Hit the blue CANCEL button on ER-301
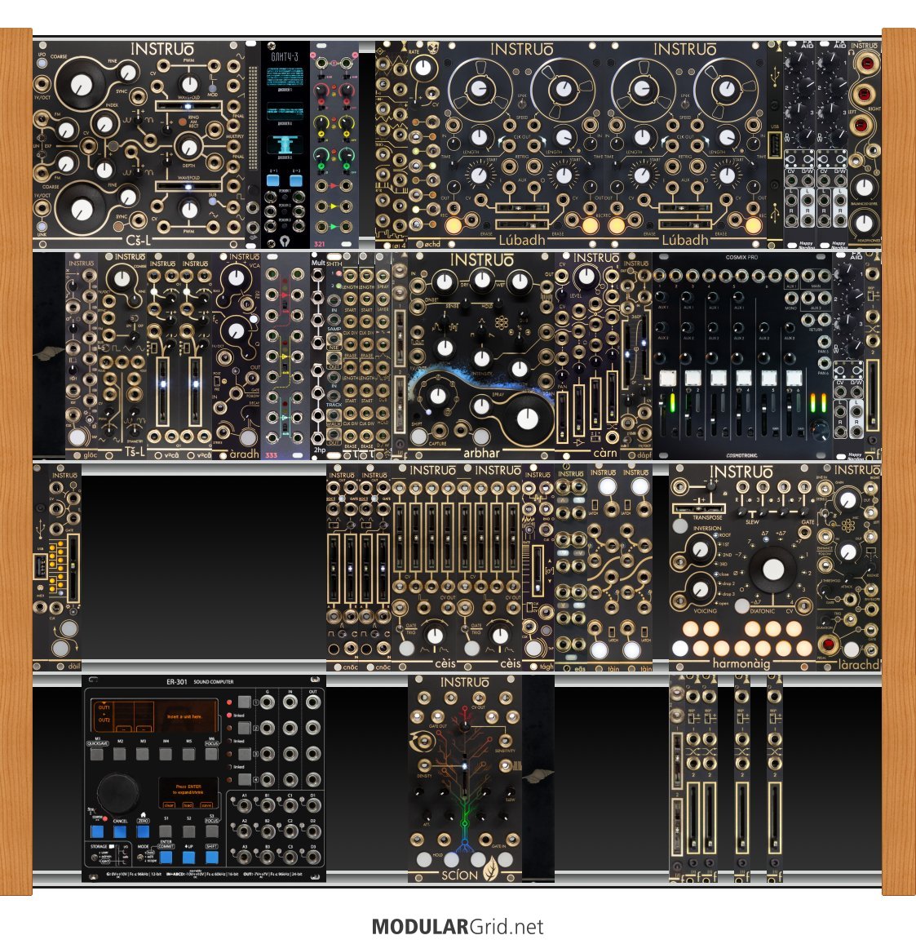This screenshot has height=944, width=916. (120, 832)
